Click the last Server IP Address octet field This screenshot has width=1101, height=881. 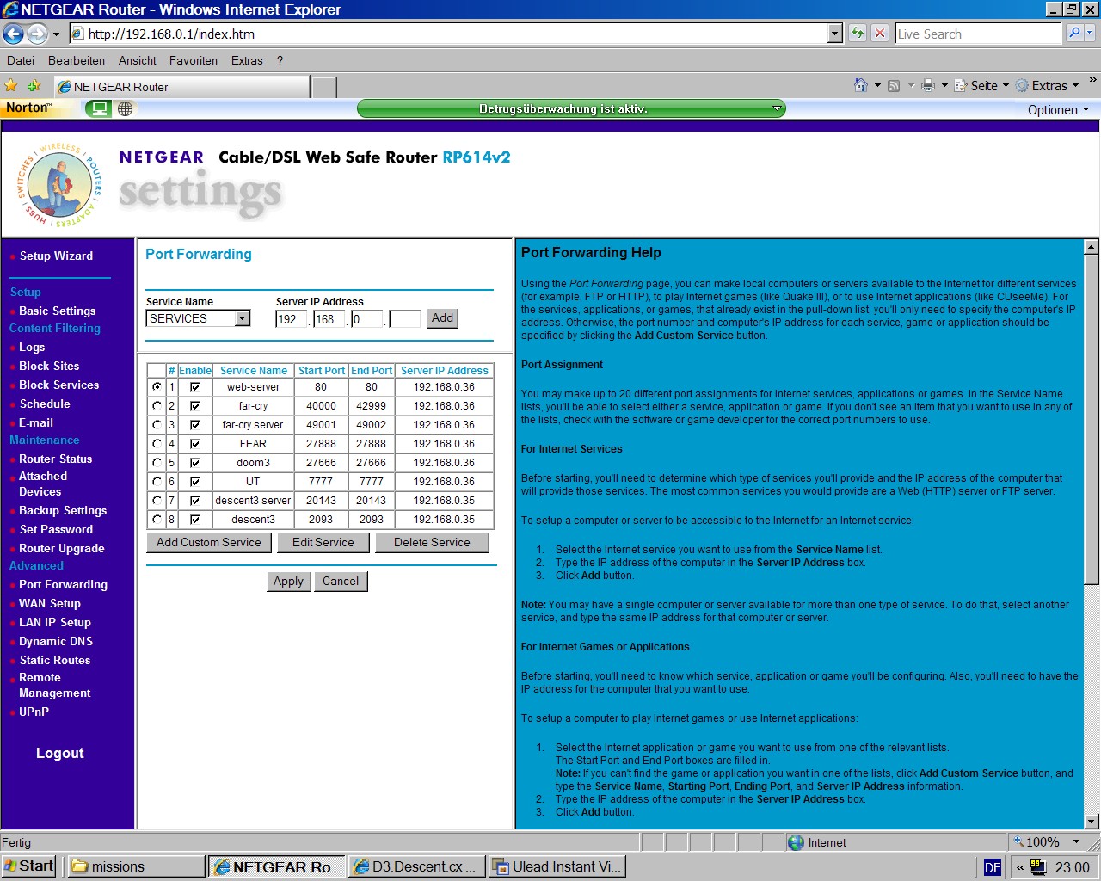(x=404, y=319)
